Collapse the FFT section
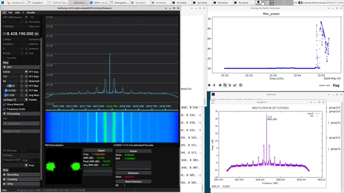This screenshot has width=344, height=193. (x=21, y=68)
